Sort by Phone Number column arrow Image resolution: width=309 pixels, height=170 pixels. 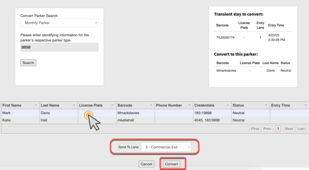[x=189, y=105]
